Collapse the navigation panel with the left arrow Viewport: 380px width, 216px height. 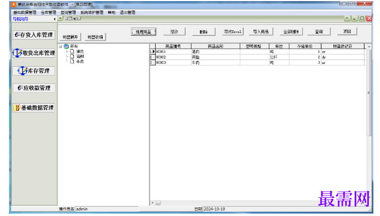[x=54, y=19]
